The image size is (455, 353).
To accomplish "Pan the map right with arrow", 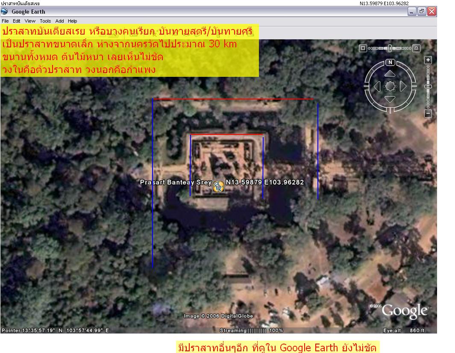I will [403, 86].
